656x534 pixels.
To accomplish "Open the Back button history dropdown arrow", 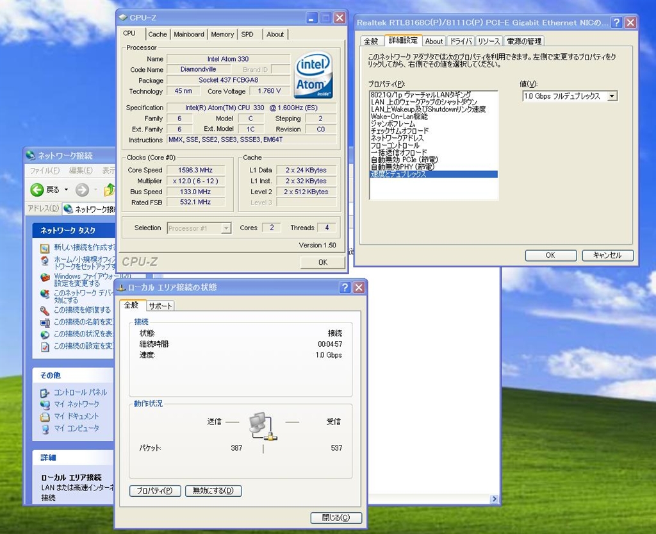I will coord(66,190).
